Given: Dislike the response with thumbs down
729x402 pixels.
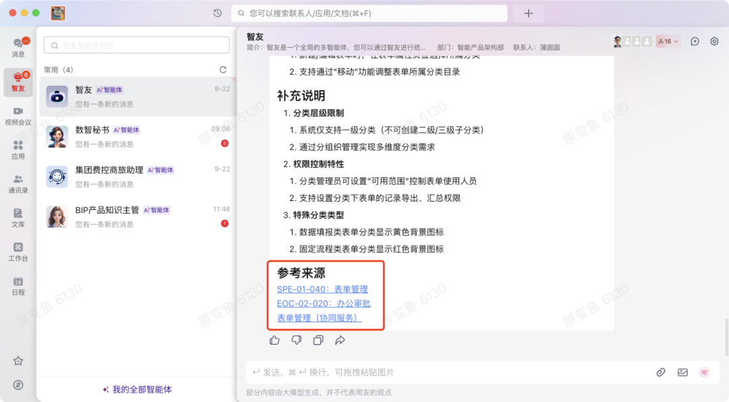Looking at the screenshot, I should (296, 340).
